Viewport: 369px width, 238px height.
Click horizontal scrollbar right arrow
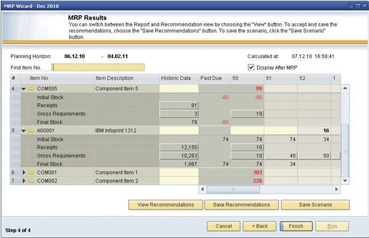[337, 189]
